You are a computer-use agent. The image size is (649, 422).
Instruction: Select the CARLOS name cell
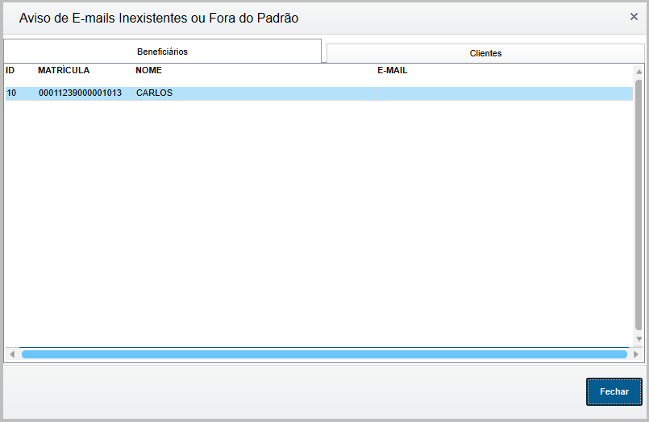[154, 93]
